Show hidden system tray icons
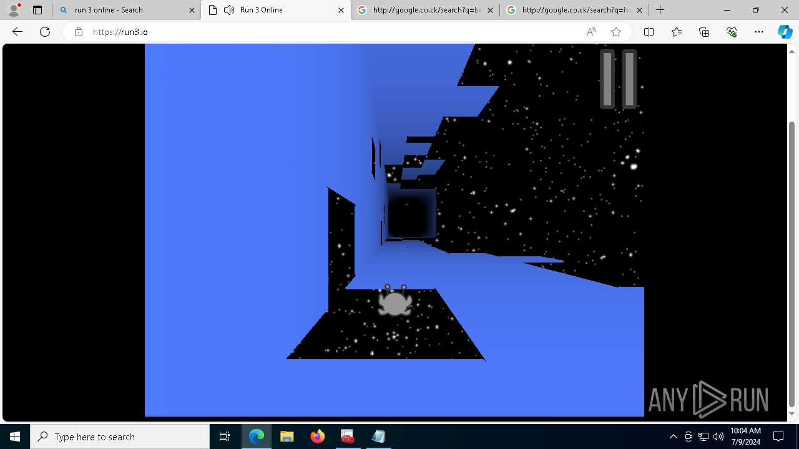Viewport: 799px width, 449px height. [673, 437]
